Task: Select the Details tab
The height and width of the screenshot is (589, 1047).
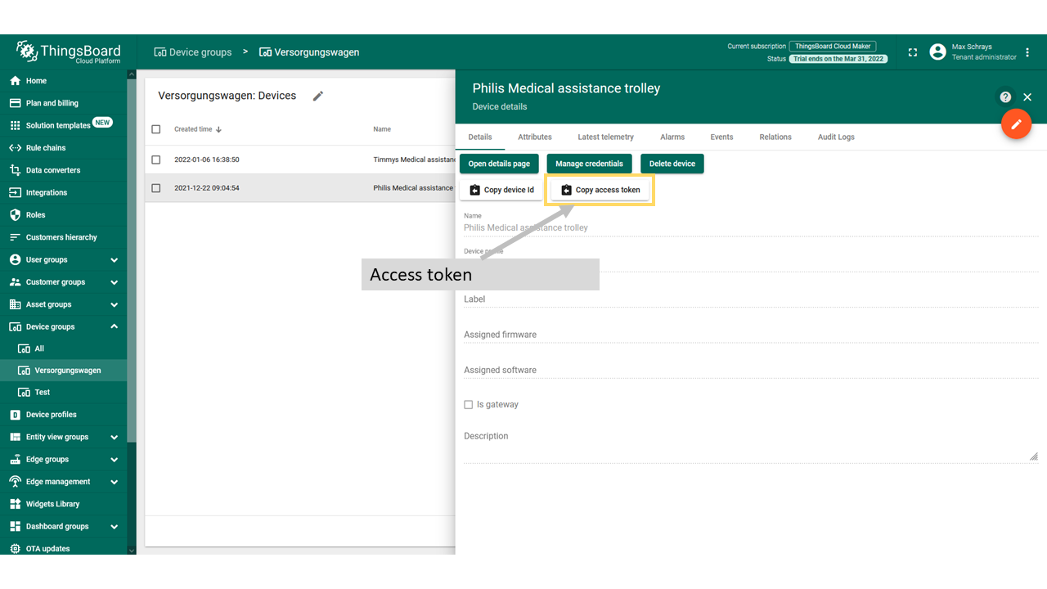Action: click(x=480, y=137)
